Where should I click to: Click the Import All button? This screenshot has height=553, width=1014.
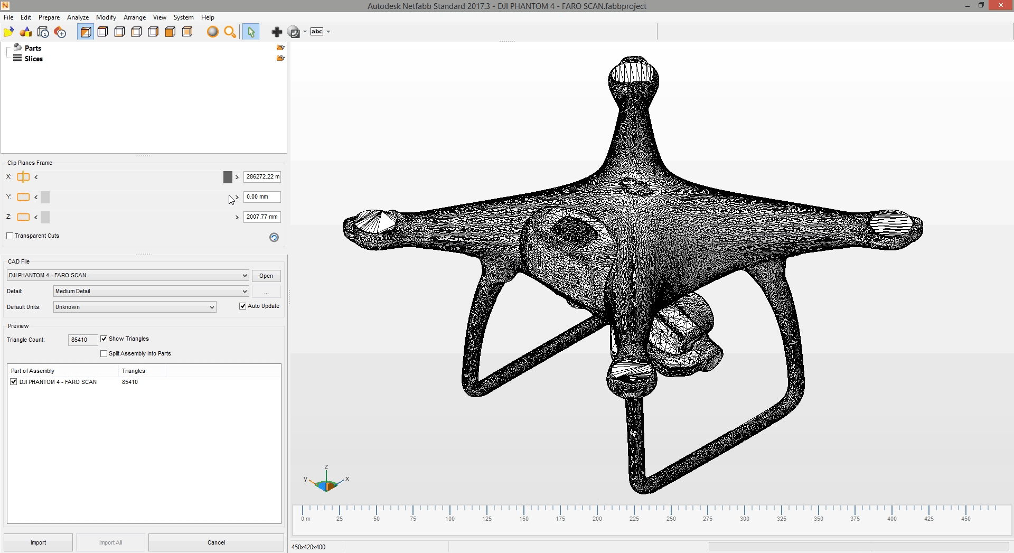click(x=110, y=542)
